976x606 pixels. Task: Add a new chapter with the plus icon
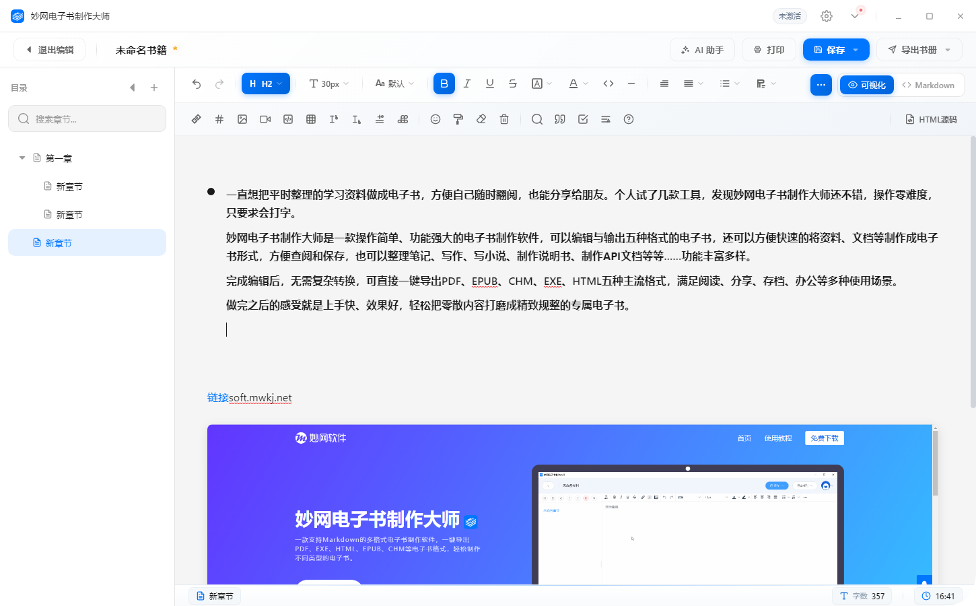(x=154, y=88)
